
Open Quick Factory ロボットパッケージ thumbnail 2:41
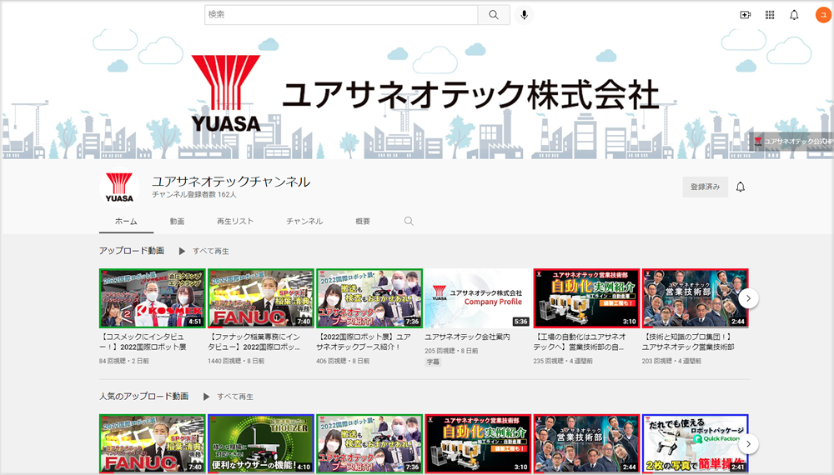coord(696,443)
